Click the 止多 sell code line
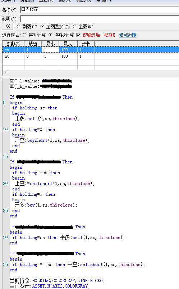This screenshot has height=289, width=179. click(x=47, y=118)
